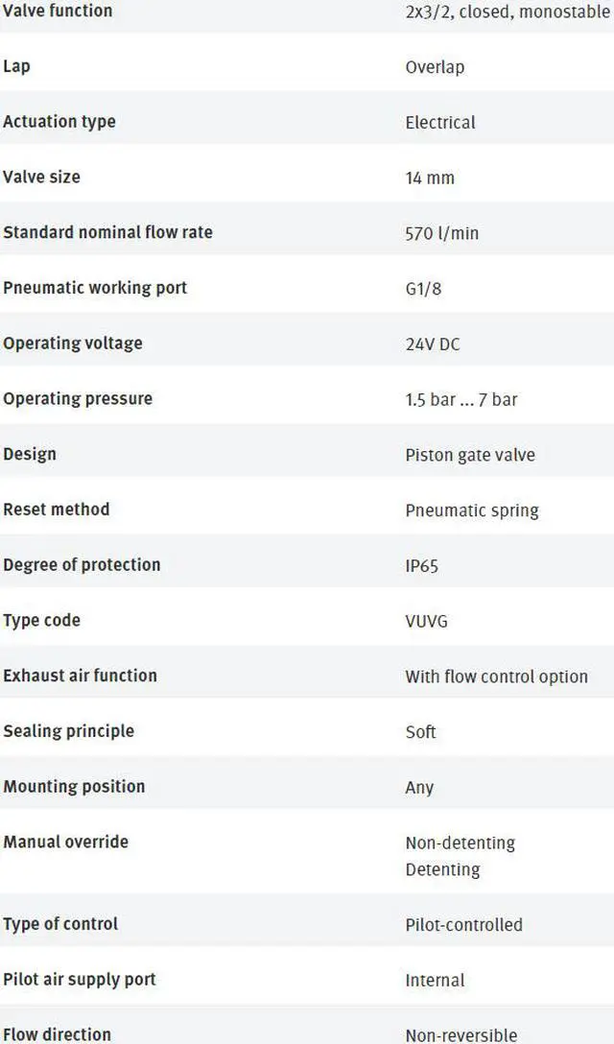Click the 'Sealing principle' label
614x1044 pixels.
point(69,731)
